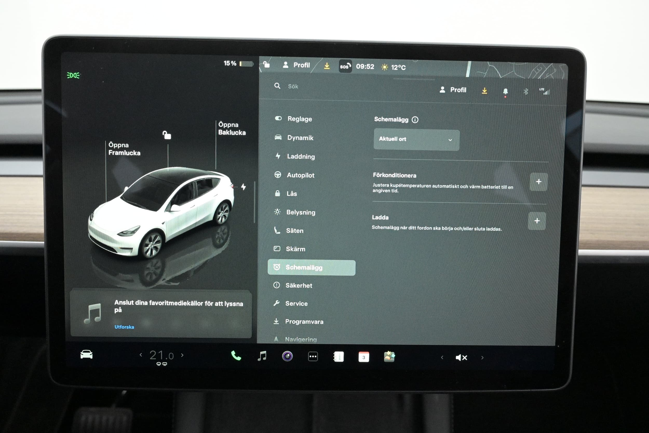
Task: Tap the software download icon in settings header
Action: tap(484, 91)
